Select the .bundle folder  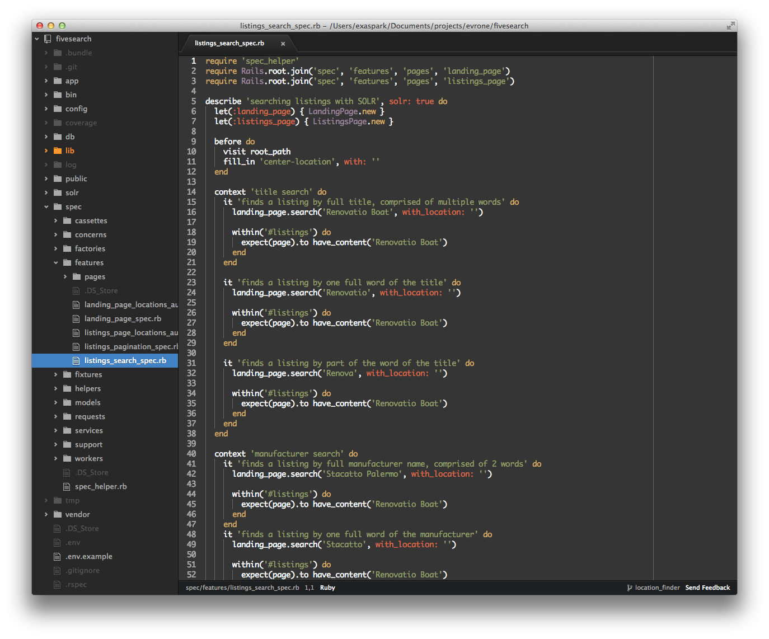coord(78,53)
